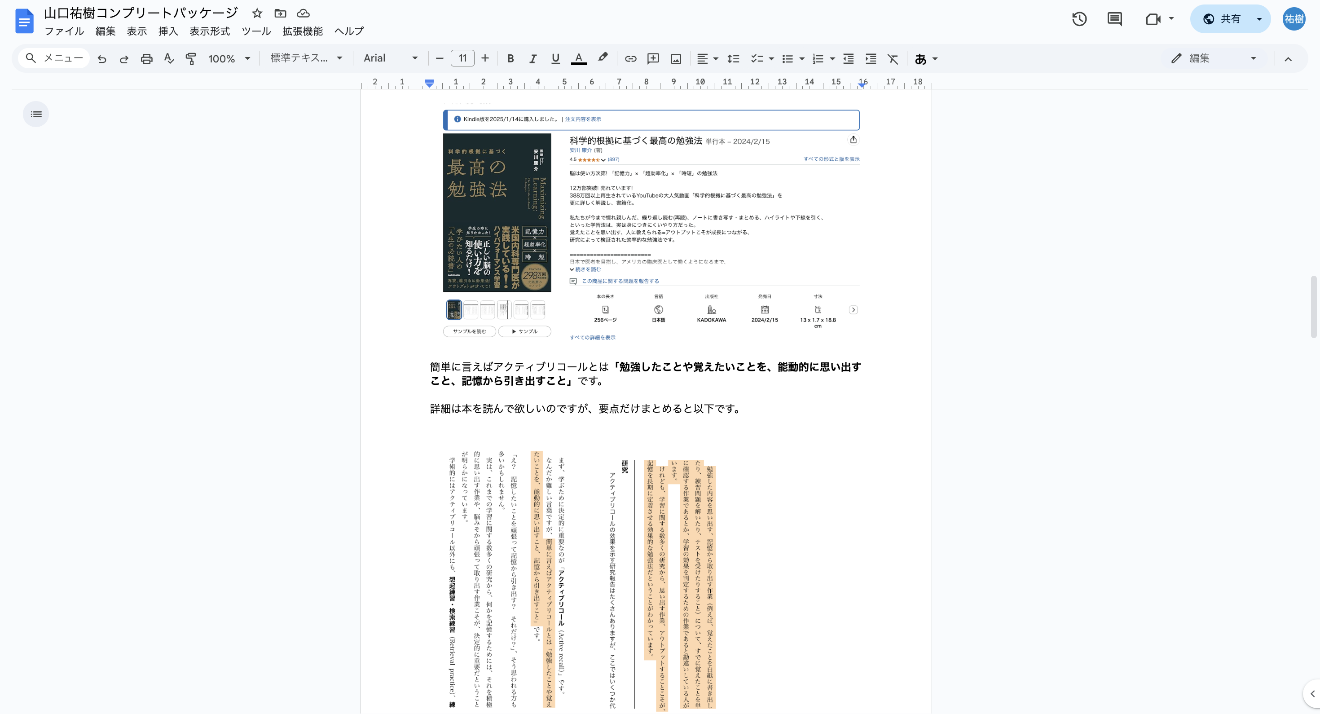
Task: Expand the 編集 editing mode dropdown
Action: (1214, 58)
